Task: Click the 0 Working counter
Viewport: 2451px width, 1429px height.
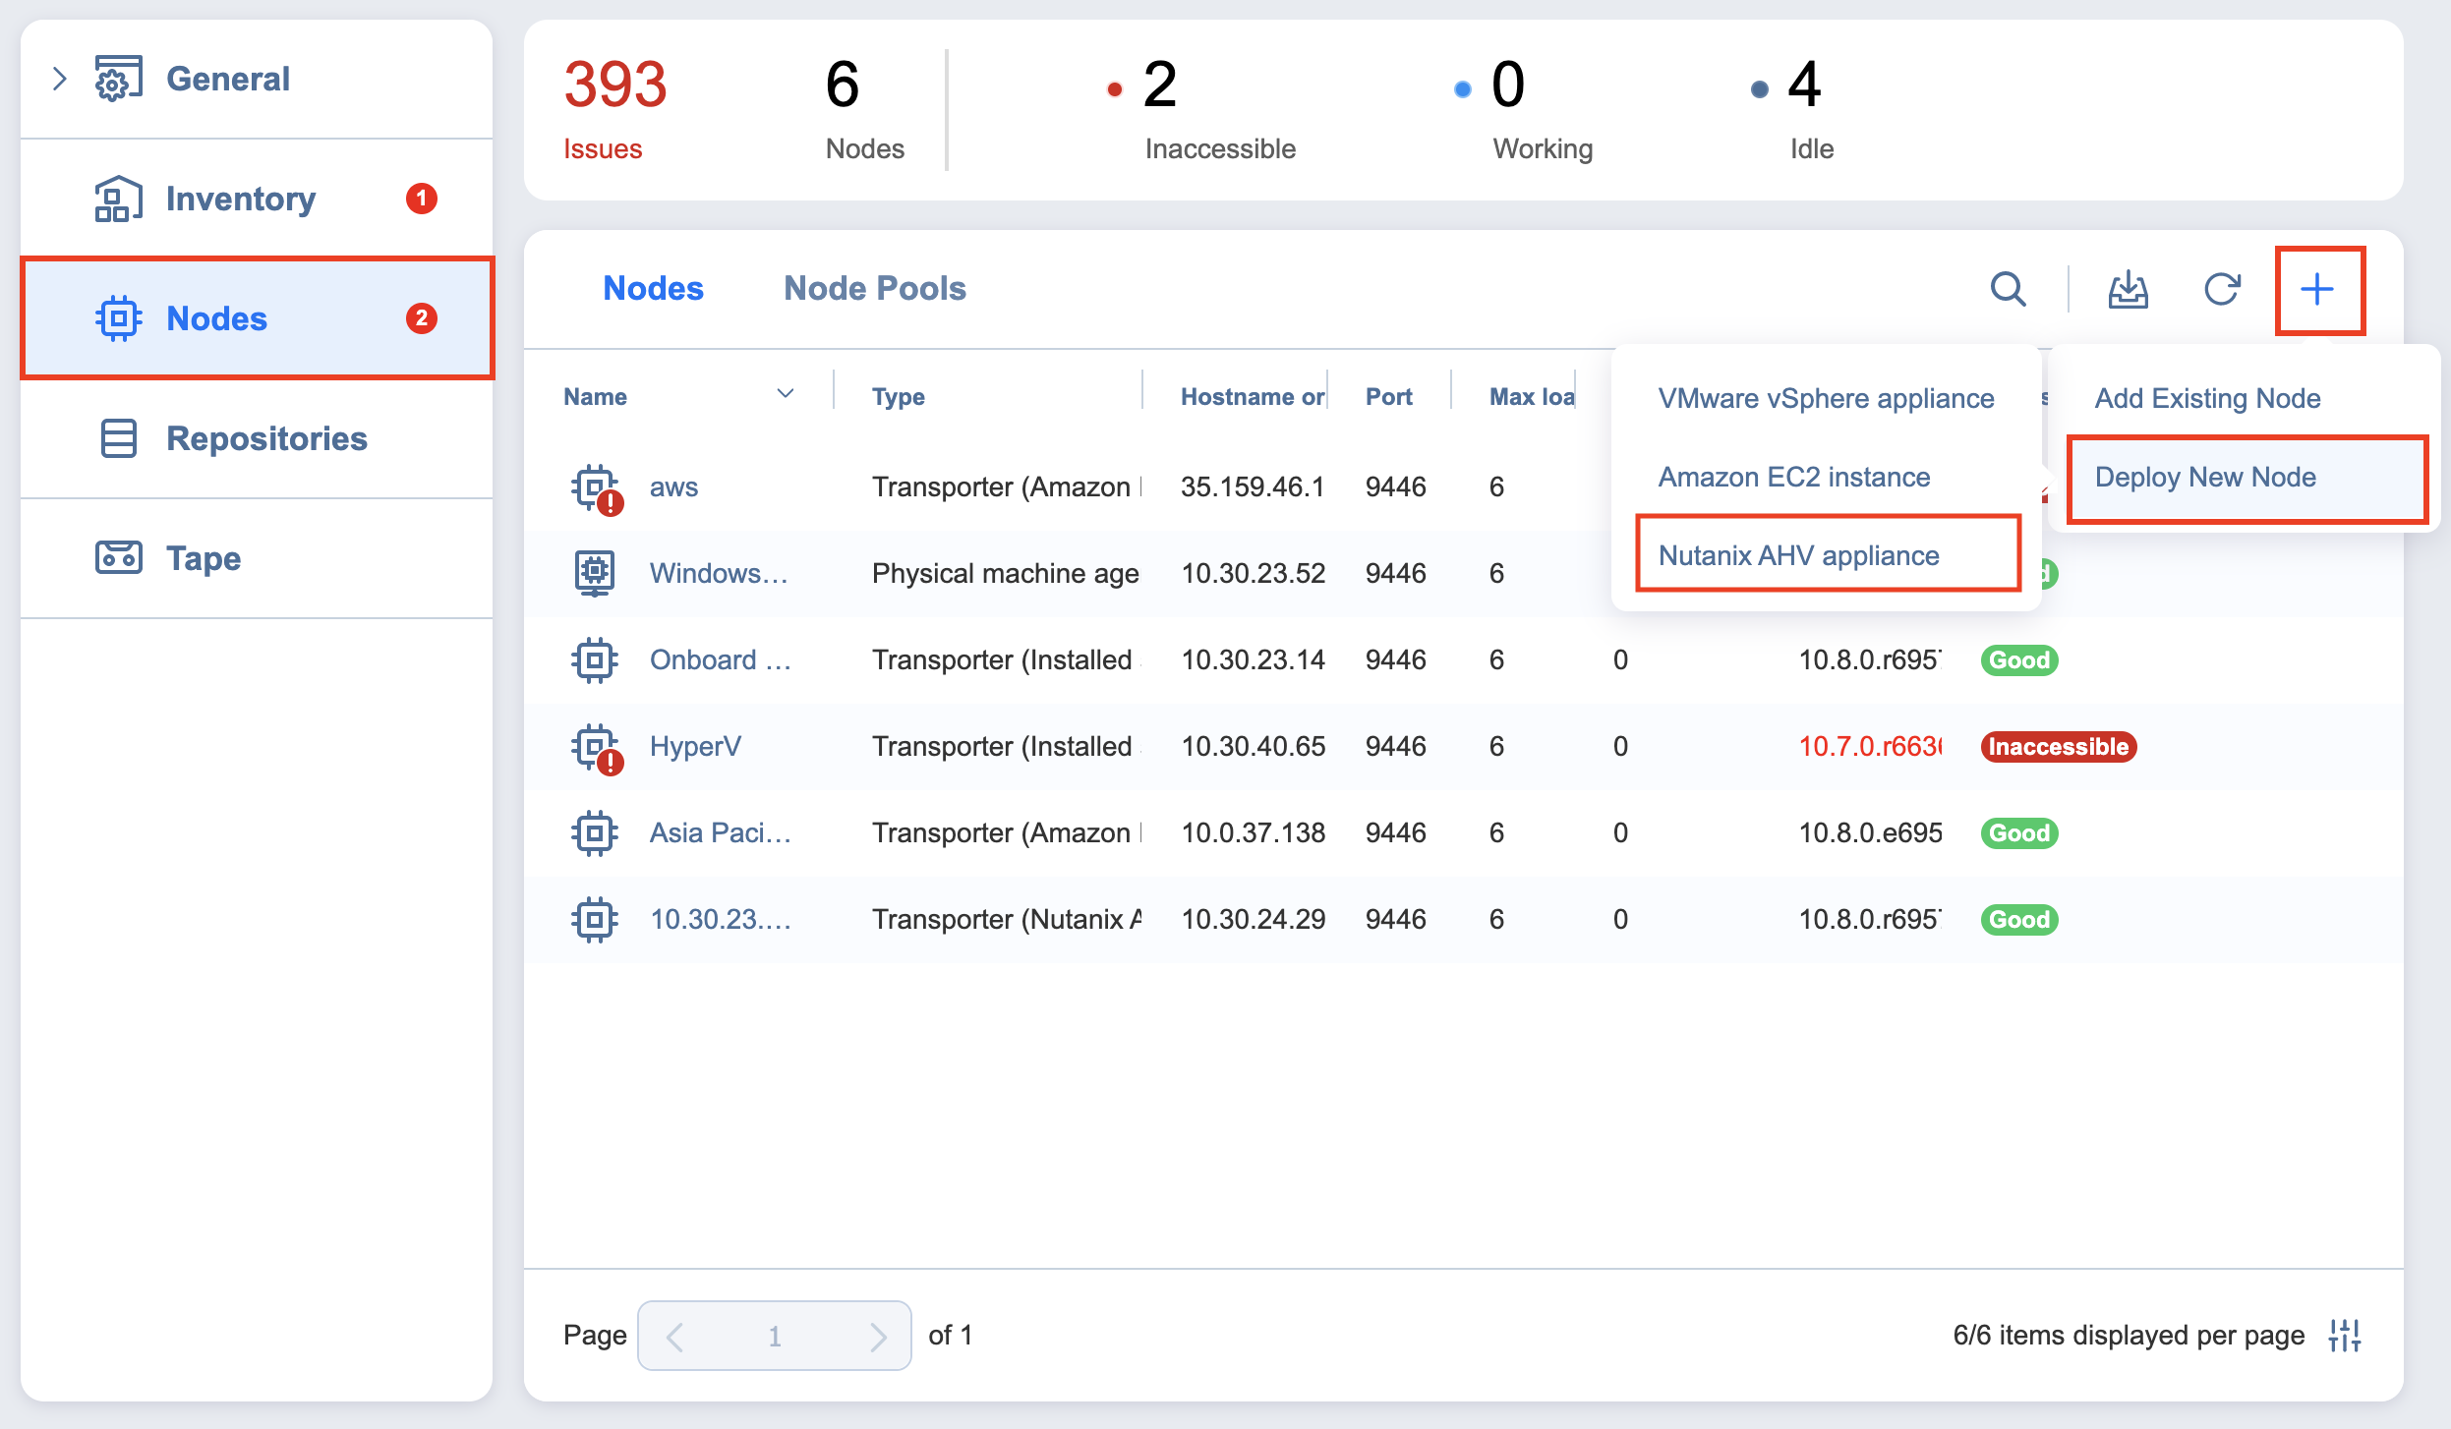Action: pyautogui.click(x=1524, y=108)
